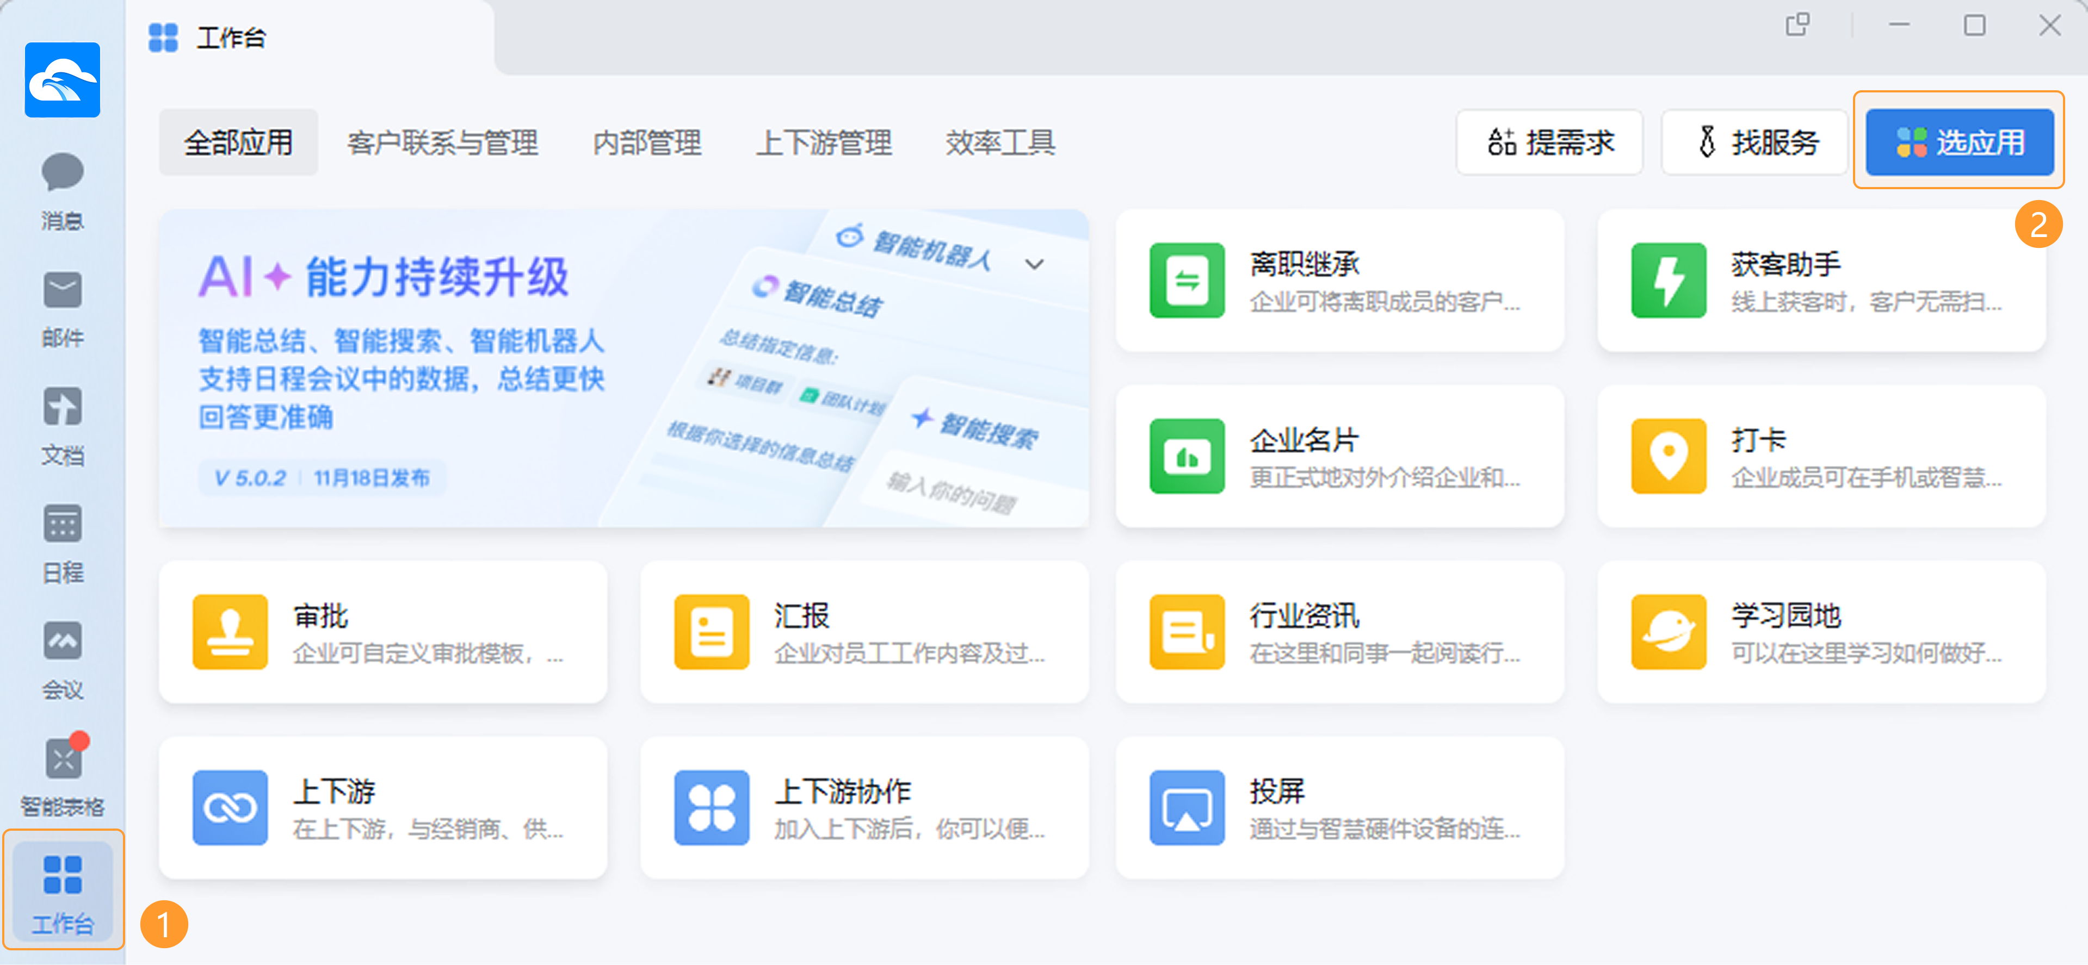Viewport: 2088px width, 965px height.
Task: Launch the 获客助手 lightning app
Action: (x=1820, y=281)
